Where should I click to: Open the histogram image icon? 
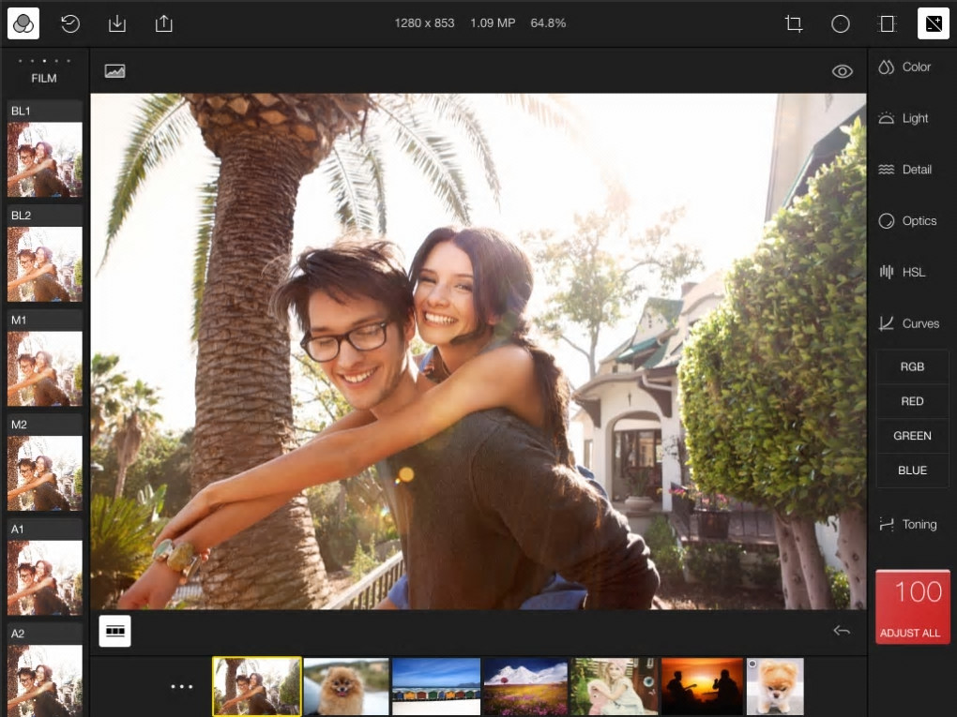tap(115, 71)
